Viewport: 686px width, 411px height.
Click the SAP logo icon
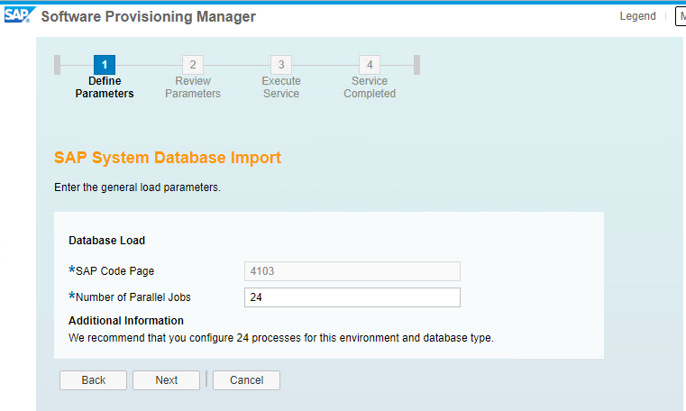[19, 14]
